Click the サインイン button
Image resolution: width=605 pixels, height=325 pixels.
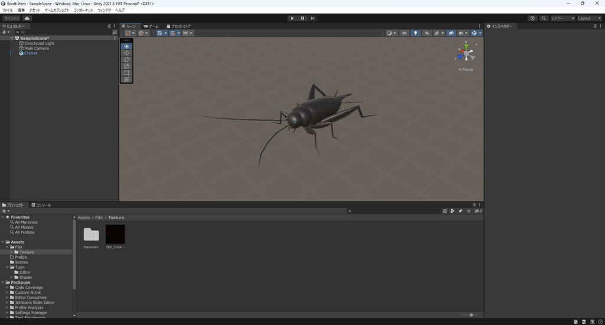click(11, 18)
